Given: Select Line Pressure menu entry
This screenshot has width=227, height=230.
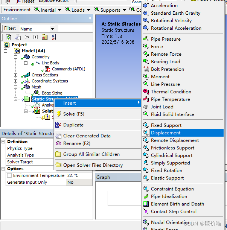Looking at the screenshot, I should coord(183,84).
